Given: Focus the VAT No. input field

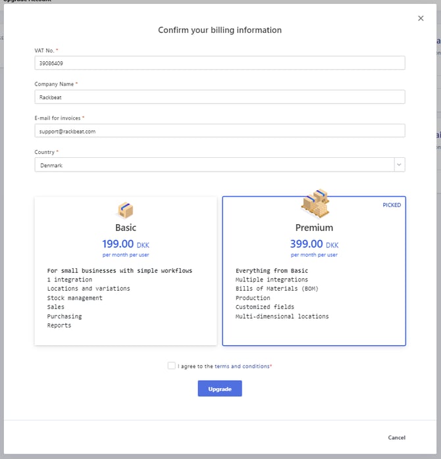Looking at the screenshot, I should click(x=219, y=63).
